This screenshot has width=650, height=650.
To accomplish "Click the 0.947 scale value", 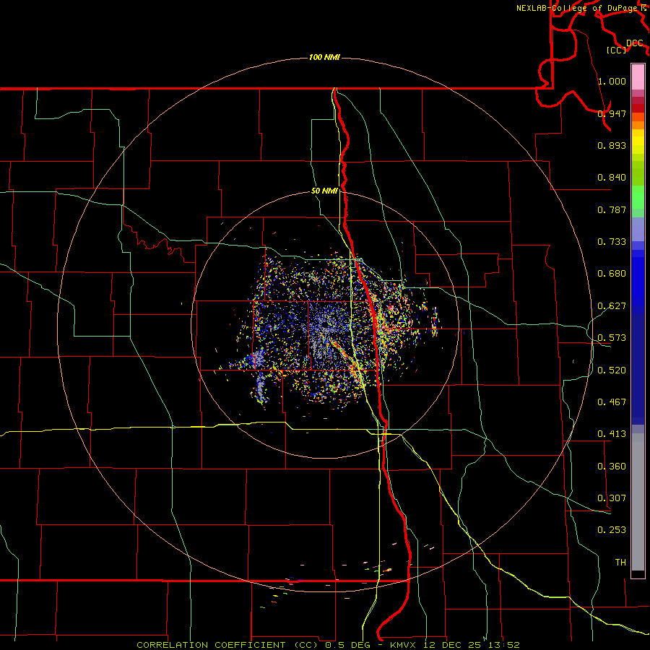I will point(612,113).
